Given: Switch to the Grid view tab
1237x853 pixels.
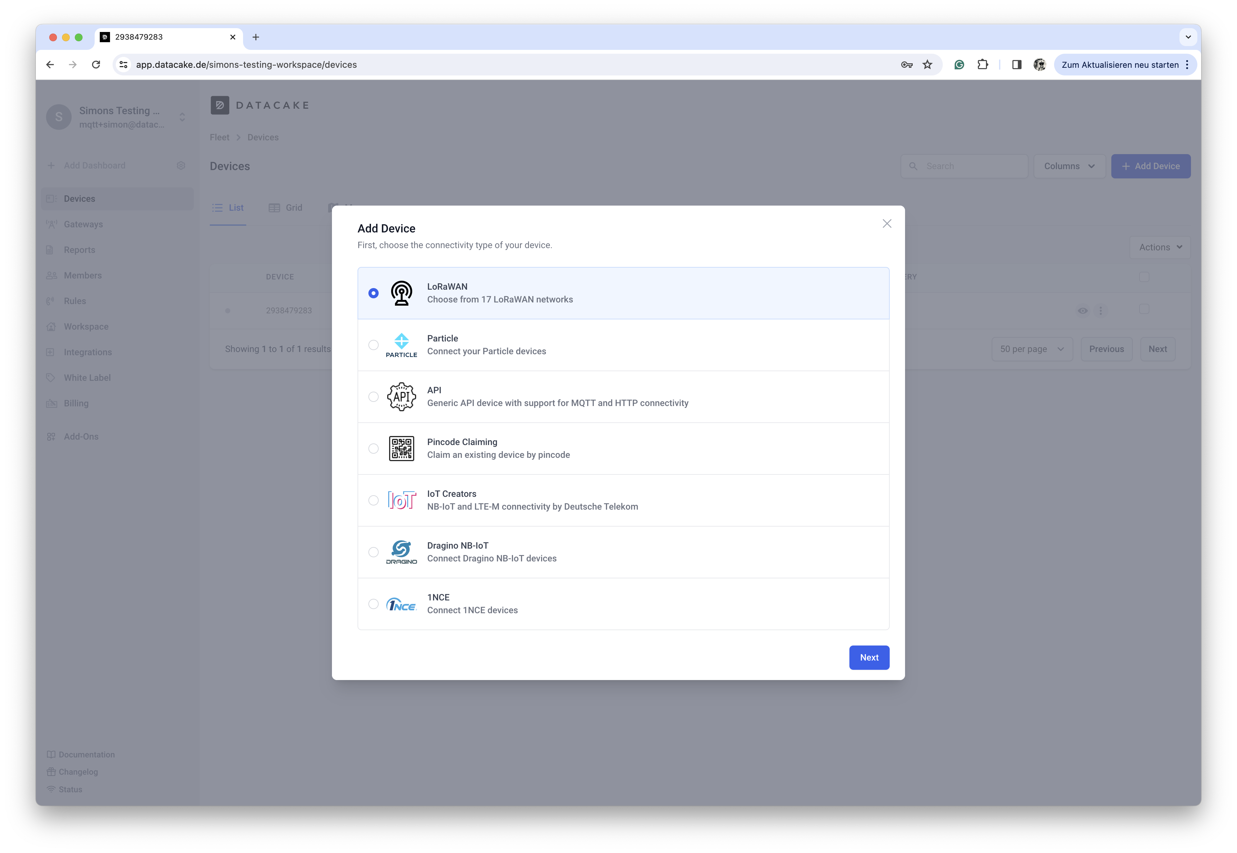Looking at the screenshot, I should coord(286,208).
